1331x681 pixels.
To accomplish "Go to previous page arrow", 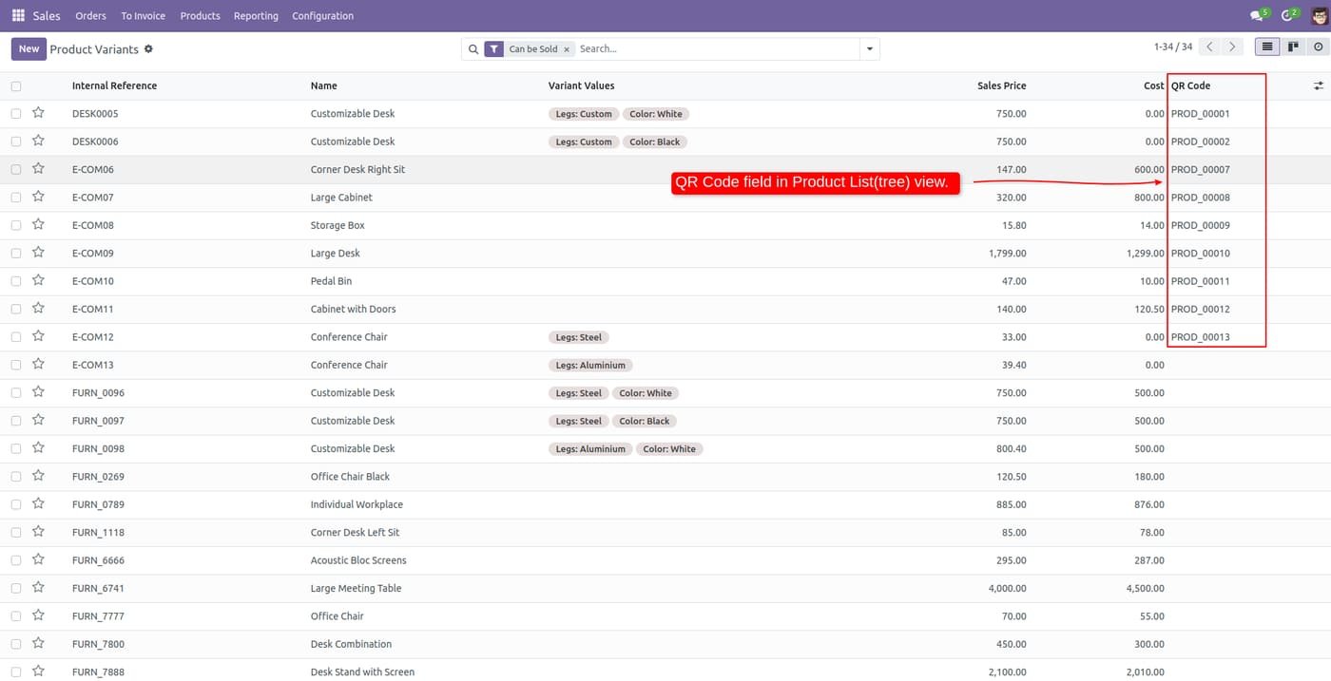I will (x=1210, y=47).
